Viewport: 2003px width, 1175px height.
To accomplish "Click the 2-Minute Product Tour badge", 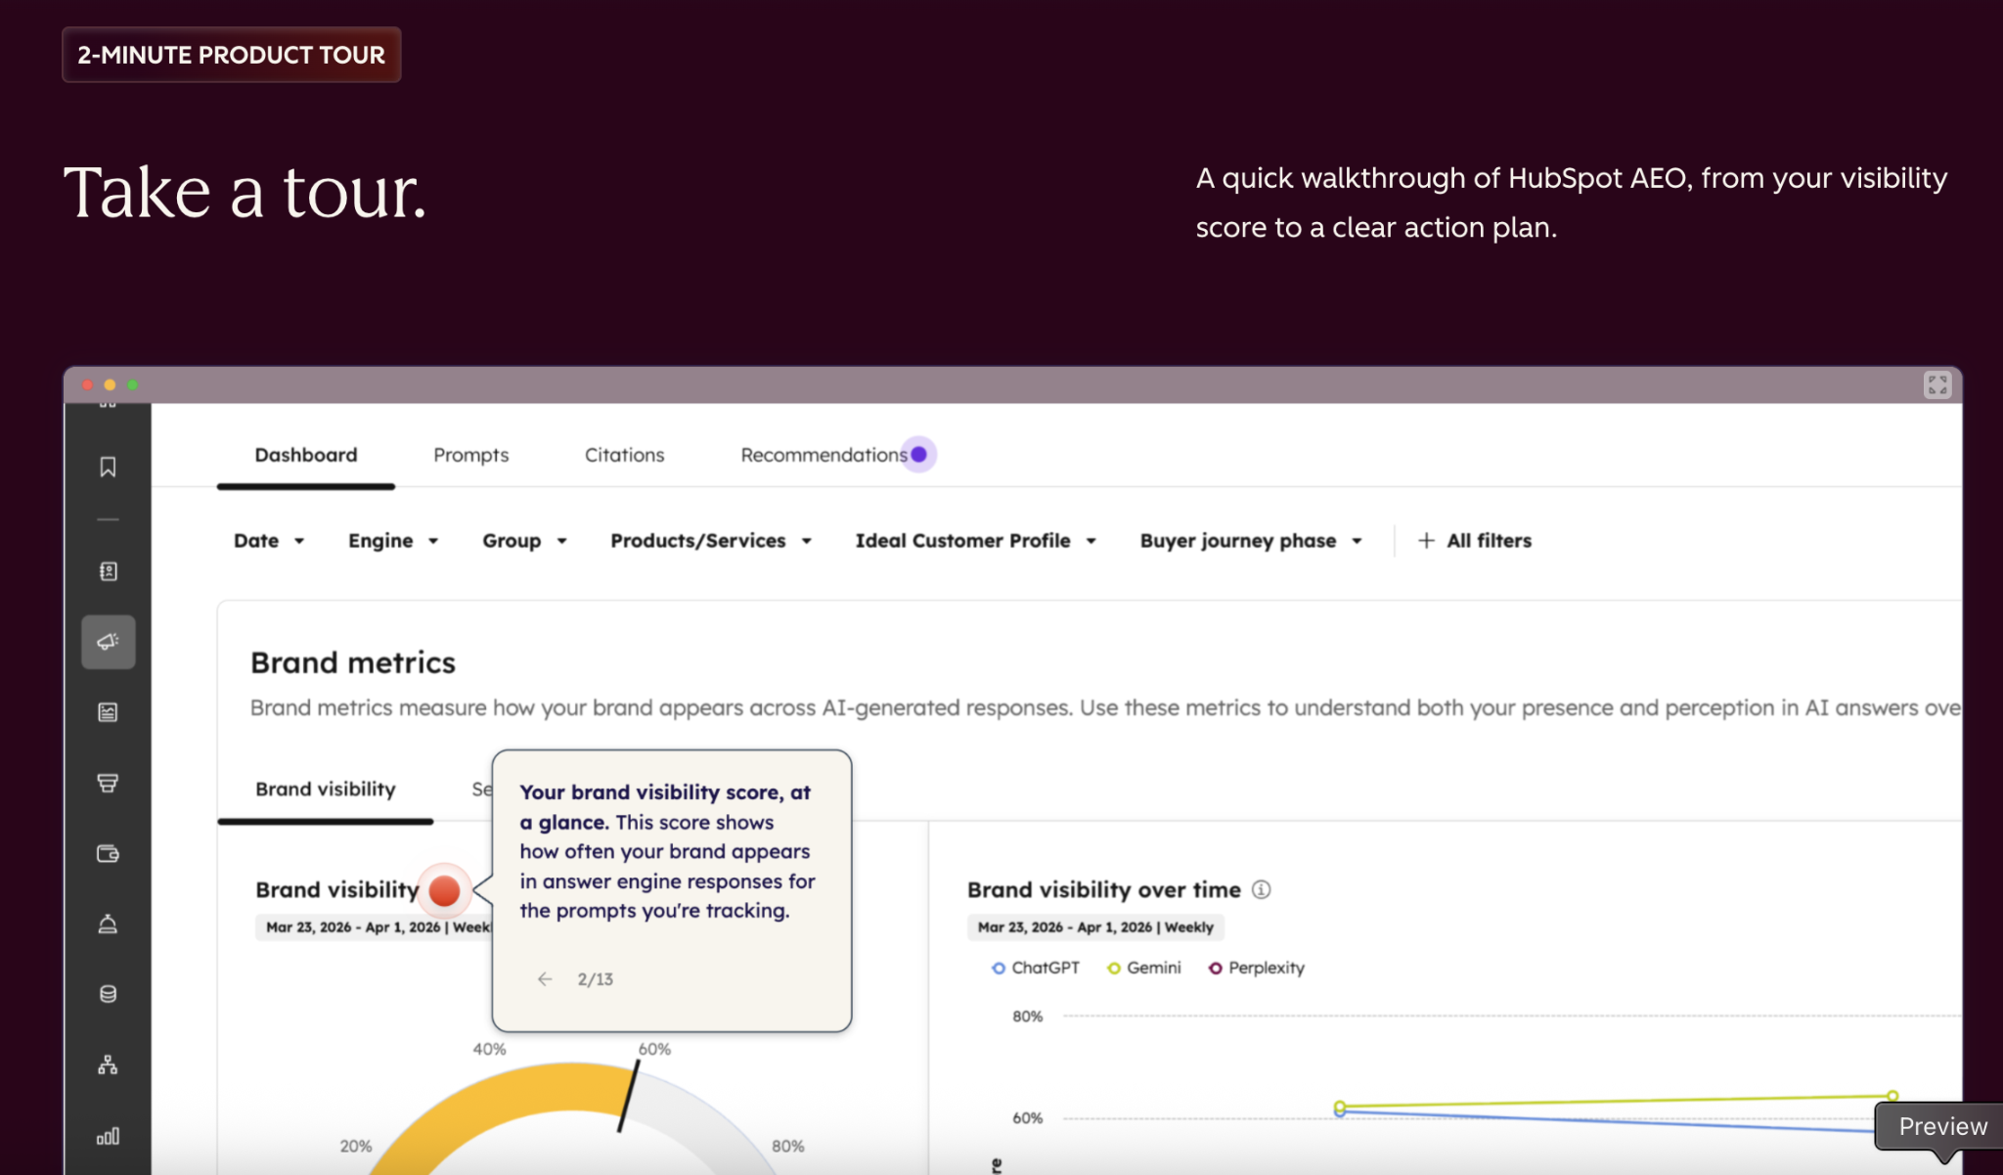I will [x=232, y=55].
